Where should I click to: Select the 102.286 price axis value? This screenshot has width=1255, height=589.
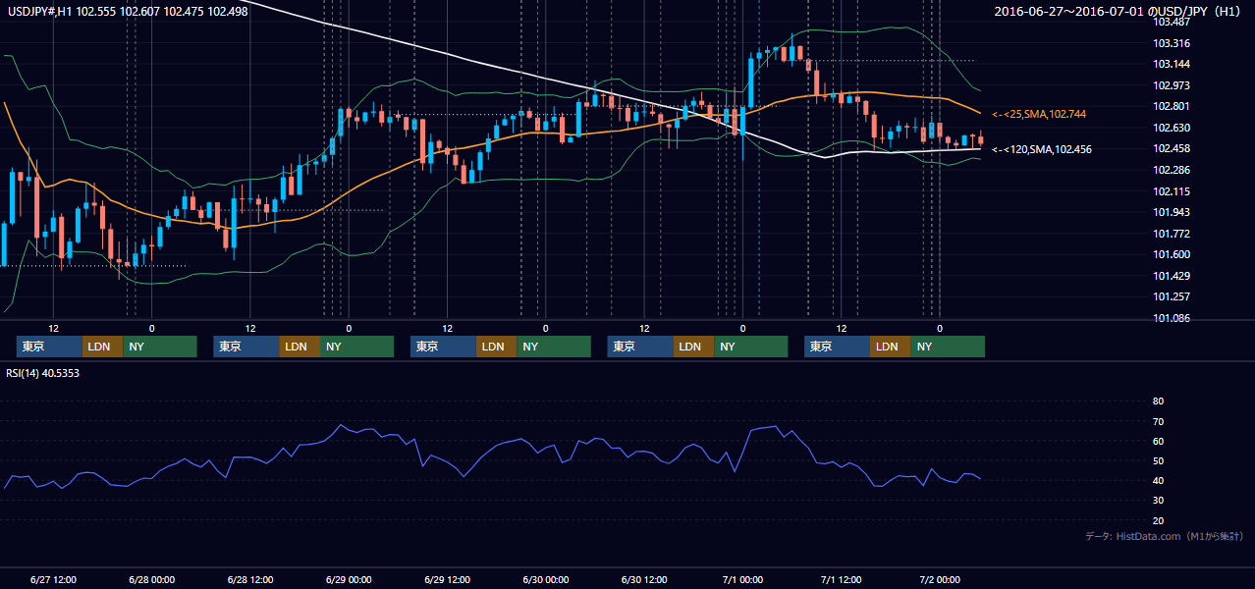pos(1172,170)
